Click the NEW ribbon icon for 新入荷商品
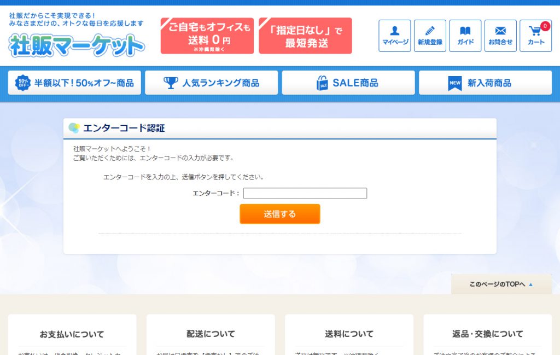This screenshot has width=560, height=355. click(454, 82)
